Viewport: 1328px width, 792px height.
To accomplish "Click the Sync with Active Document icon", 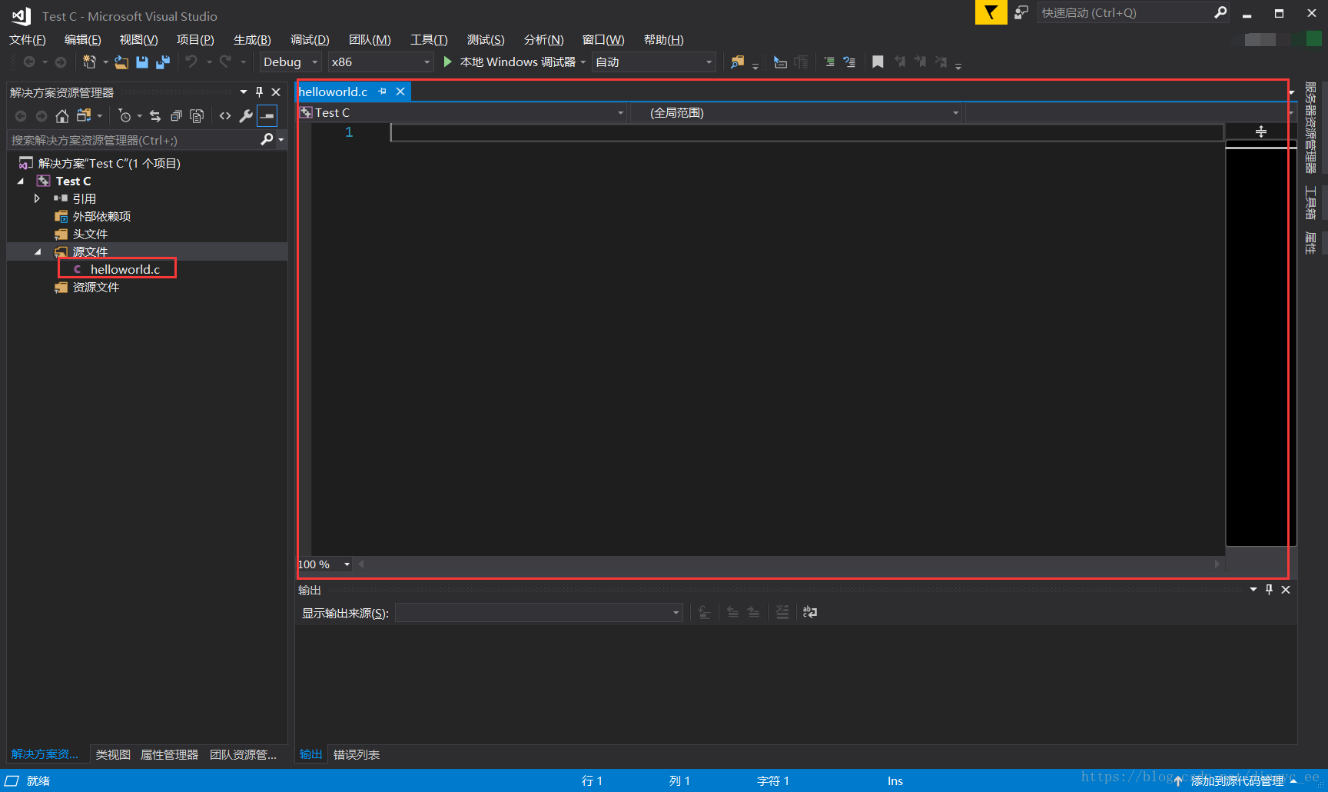I will [155, 115].
